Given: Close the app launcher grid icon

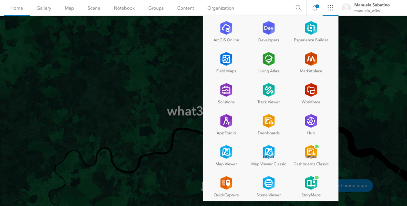Looking at the screenshot, I should click(330, 8).
